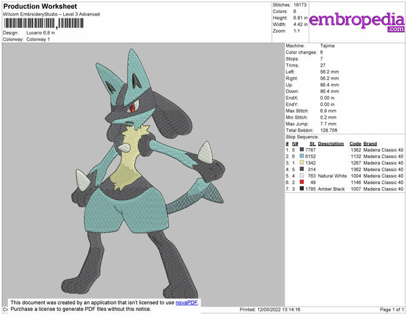
Task: Select color swatch for stop 1 (7767)
Action: click(302, 149)
